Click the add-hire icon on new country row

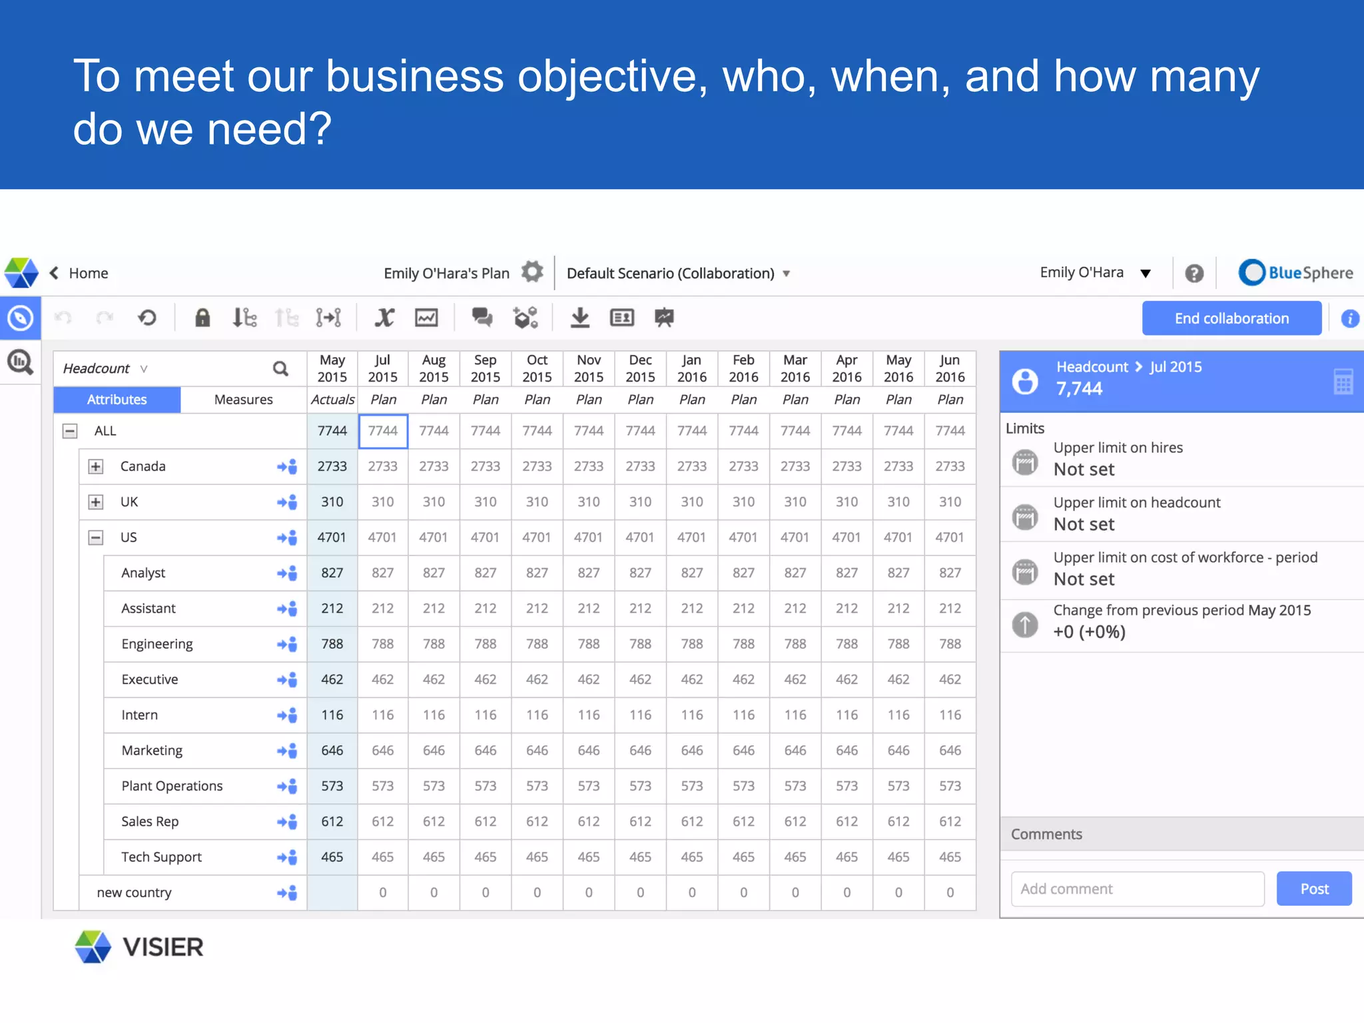(x=287, y=892)
